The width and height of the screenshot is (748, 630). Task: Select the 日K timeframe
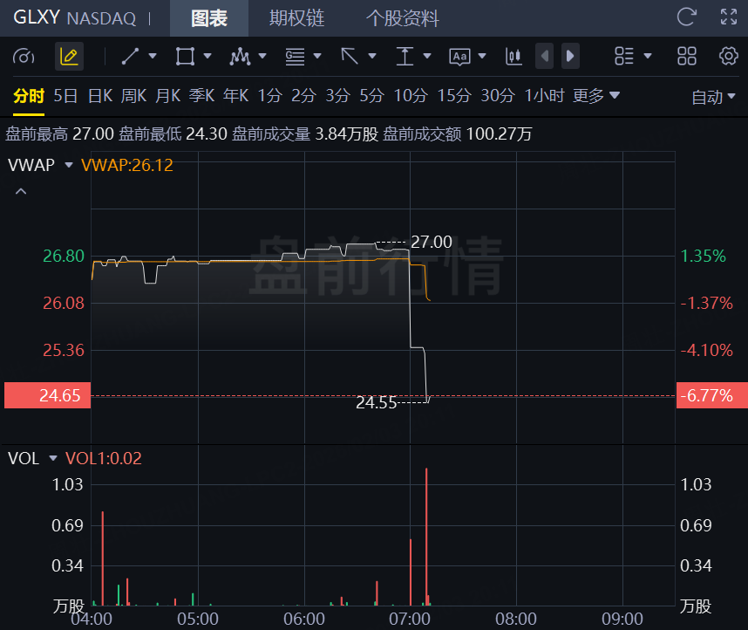pyautogui.click(x=99, y=96)
